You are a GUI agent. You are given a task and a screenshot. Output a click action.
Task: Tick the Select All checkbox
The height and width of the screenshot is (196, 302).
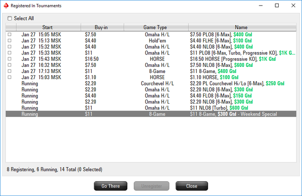pos(9,18)
